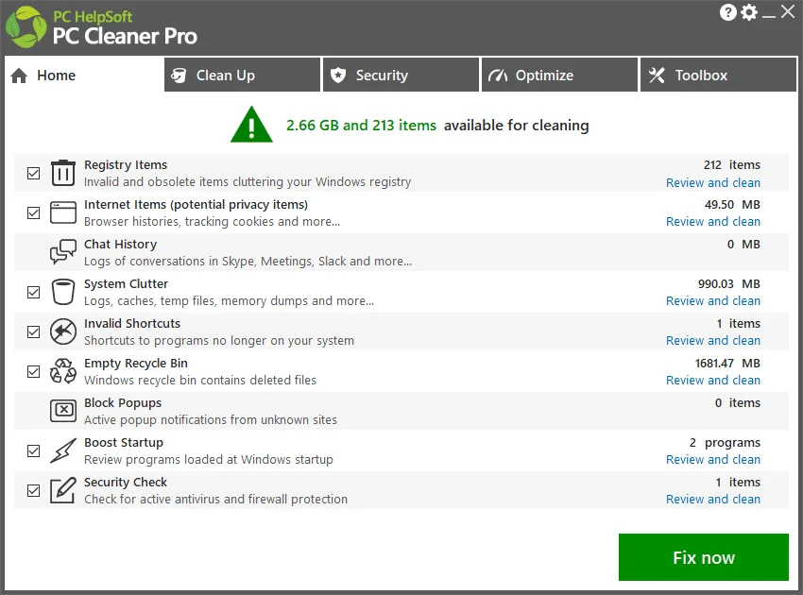Review and clean Security Check item
The width and height of the screenshot is (803, 595).
[713, 500]
